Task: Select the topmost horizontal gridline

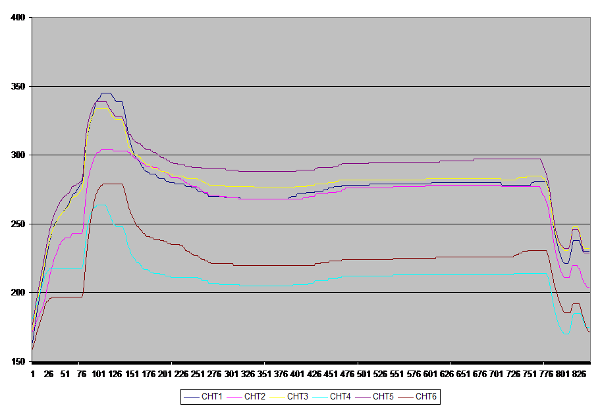Action: click(x=310, y=86)
